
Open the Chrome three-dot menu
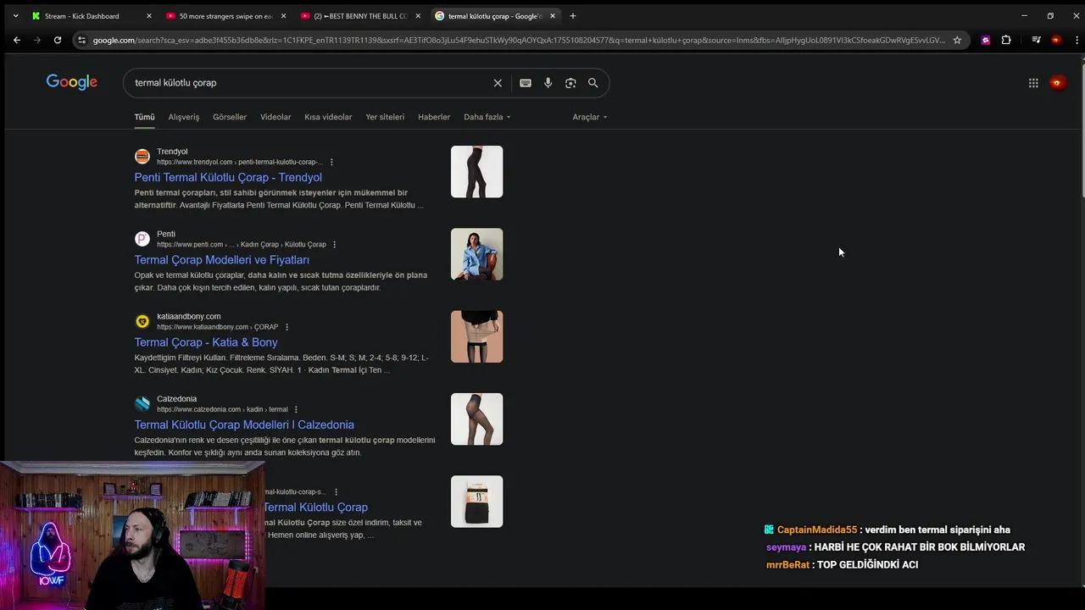(1077, 40)
